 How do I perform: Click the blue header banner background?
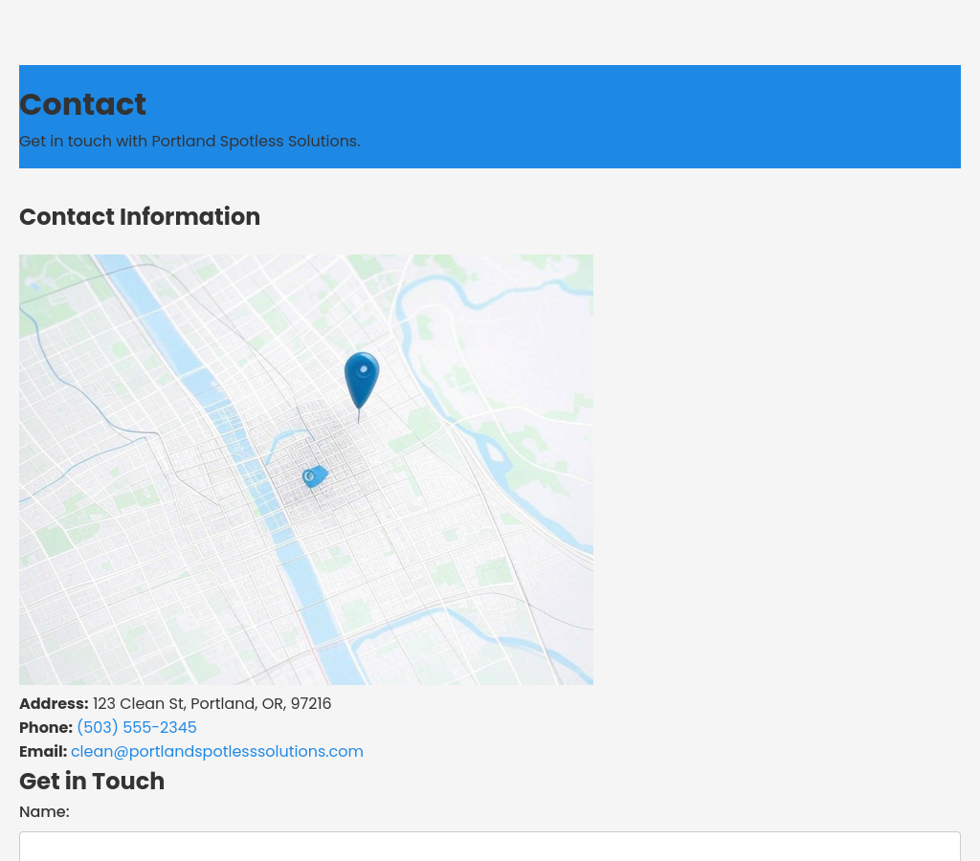coord(670,115)
